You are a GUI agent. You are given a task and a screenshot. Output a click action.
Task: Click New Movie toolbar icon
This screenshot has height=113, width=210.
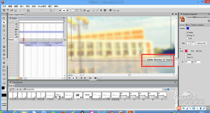point(4,10)
